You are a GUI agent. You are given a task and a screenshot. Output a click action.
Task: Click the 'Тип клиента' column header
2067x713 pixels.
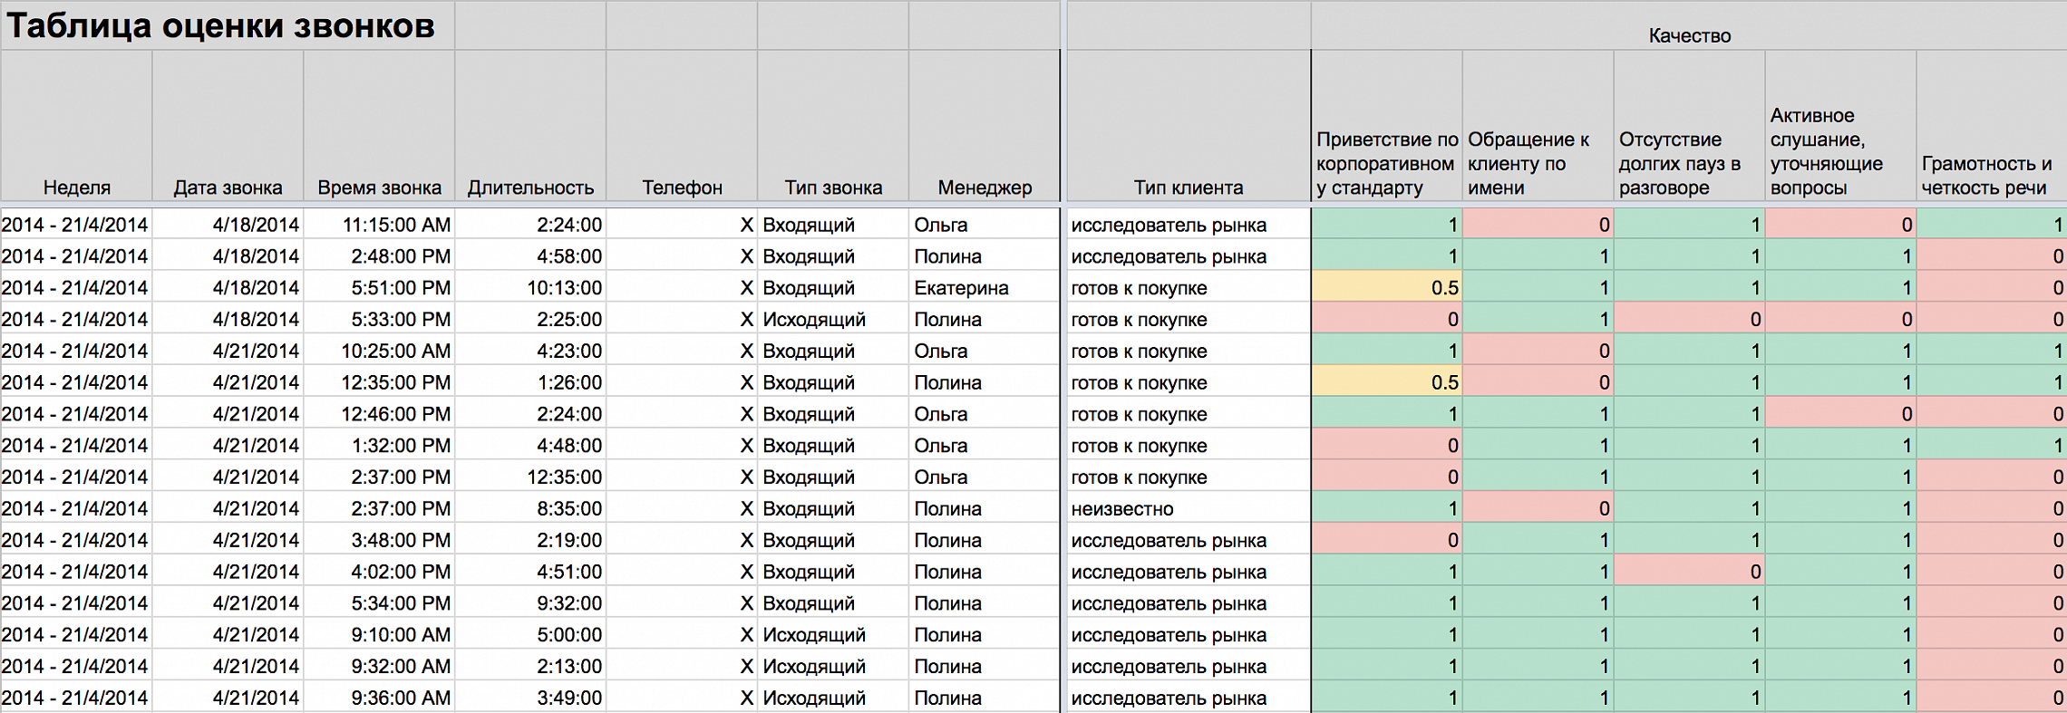tap(1189, 126)
